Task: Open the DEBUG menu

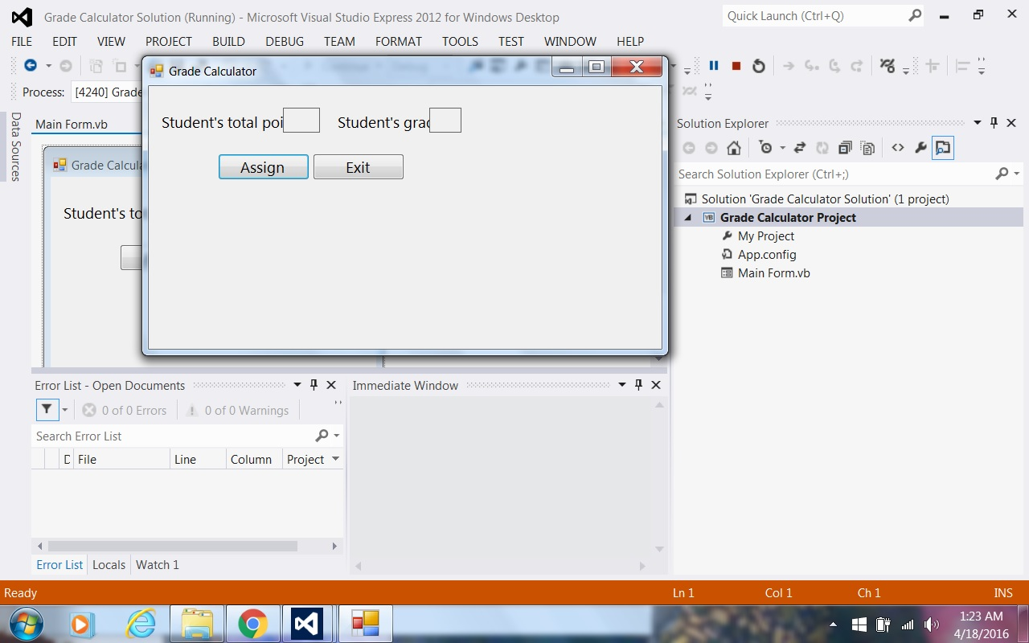Action: coord(285,42)
